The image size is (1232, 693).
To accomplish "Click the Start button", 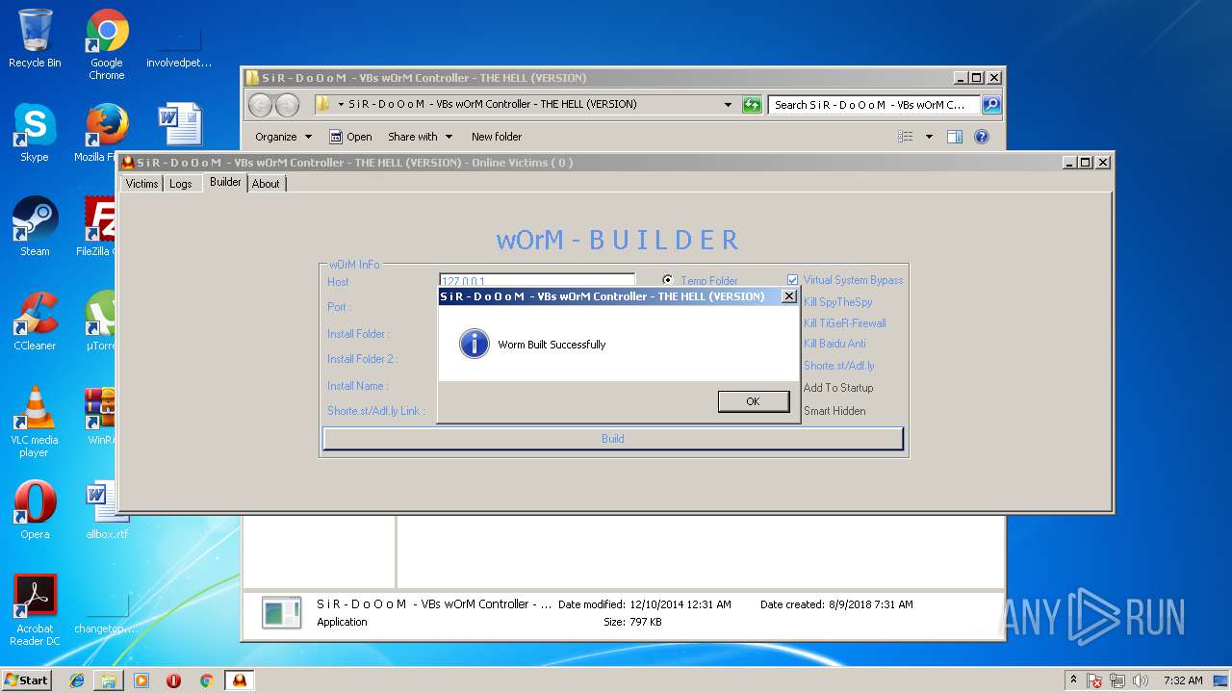I will click(27, 680).
